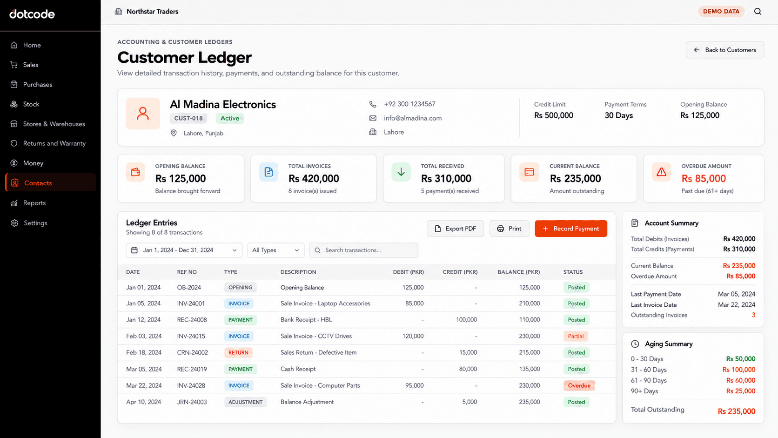Image resolution: width=778 pixels, height=438 pixels.
Task: Click the calendar icon in the date range filter
Action: (x=134, y=250)
